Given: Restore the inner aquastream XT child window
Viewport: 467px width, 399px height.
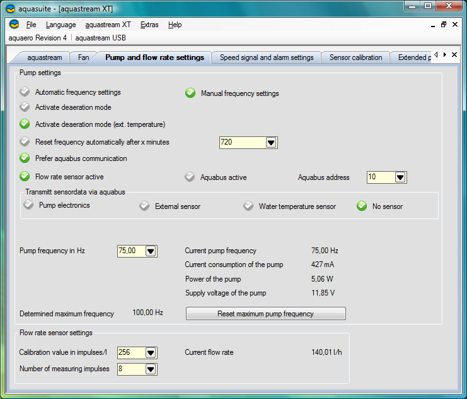Looking at the screenshot, I should [x=444, y=25].
